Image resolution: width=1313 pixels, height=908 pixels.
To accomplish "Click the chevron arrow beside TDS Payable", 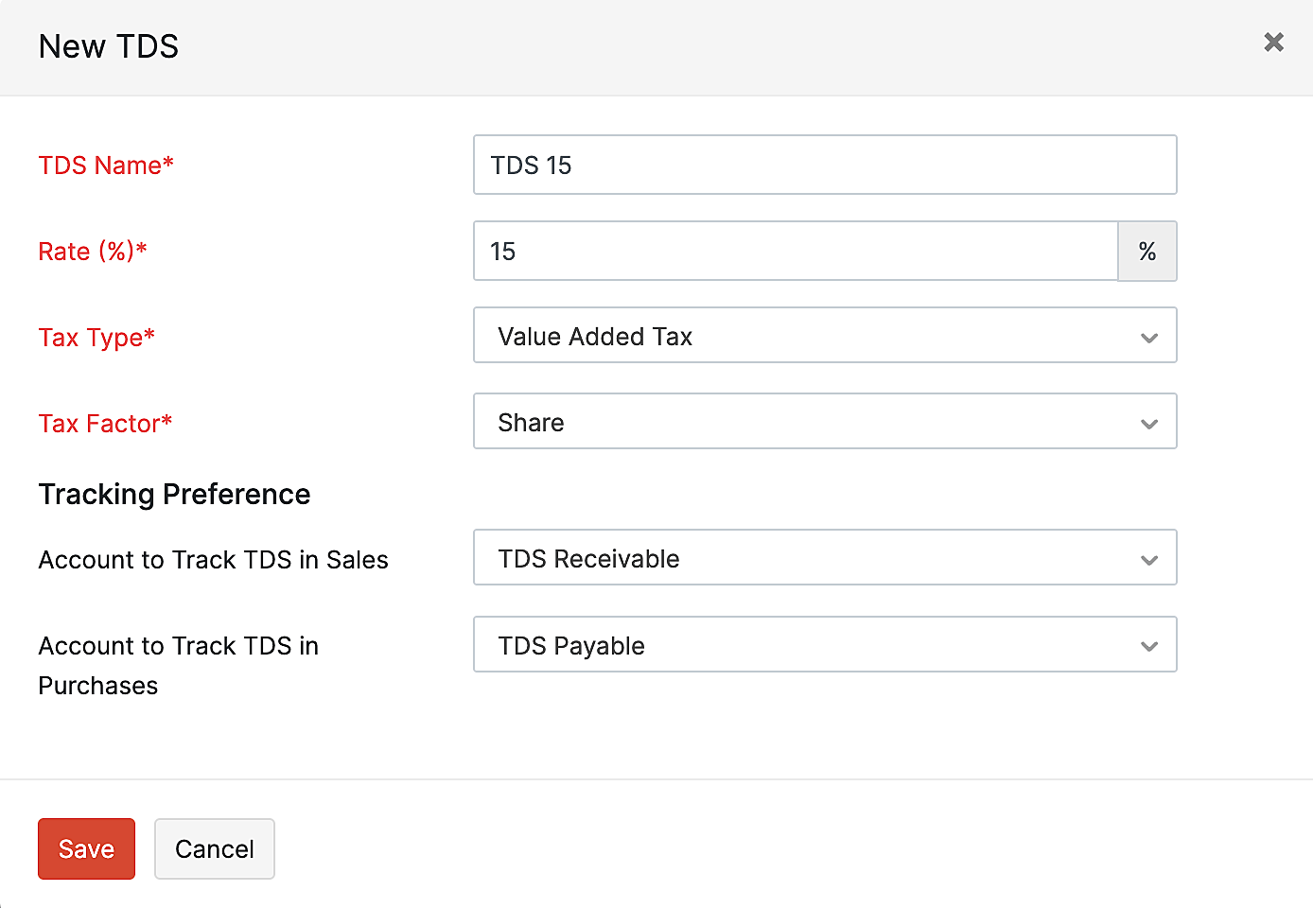I will coord(1148,647).
